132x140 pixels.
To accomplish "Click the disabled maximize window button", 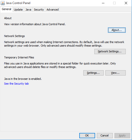I will pyautogui.click(x=114, y=3).
